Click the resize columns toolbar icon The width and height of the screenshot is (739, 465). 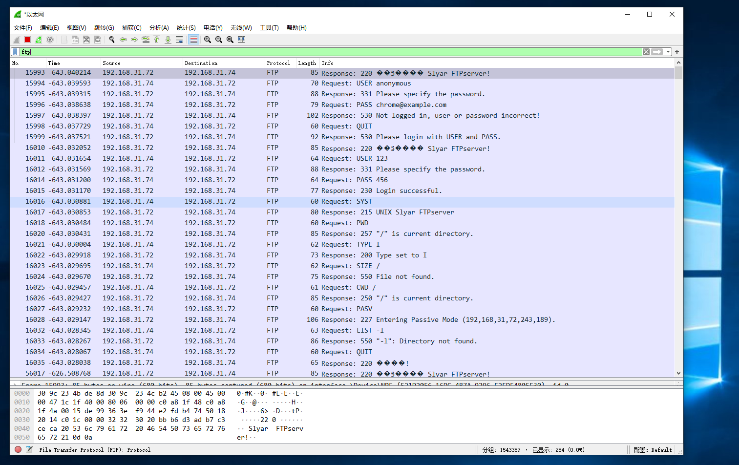[241, 40]
